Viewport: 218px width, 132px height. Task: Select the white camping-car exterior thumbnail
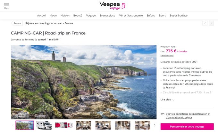point(44,125)
